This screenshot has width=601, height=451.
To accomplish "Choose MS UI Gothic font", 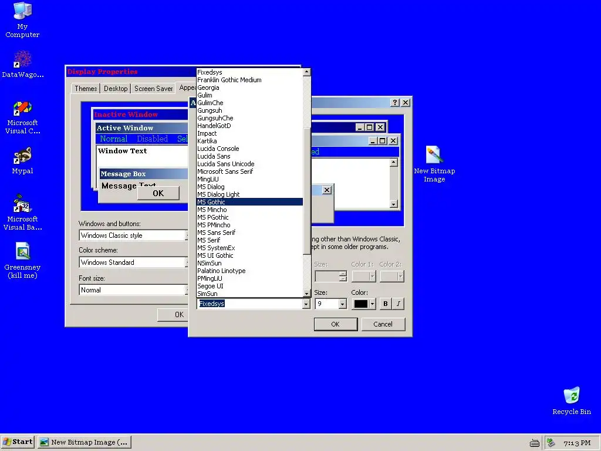I will click(x=249, y=255).
